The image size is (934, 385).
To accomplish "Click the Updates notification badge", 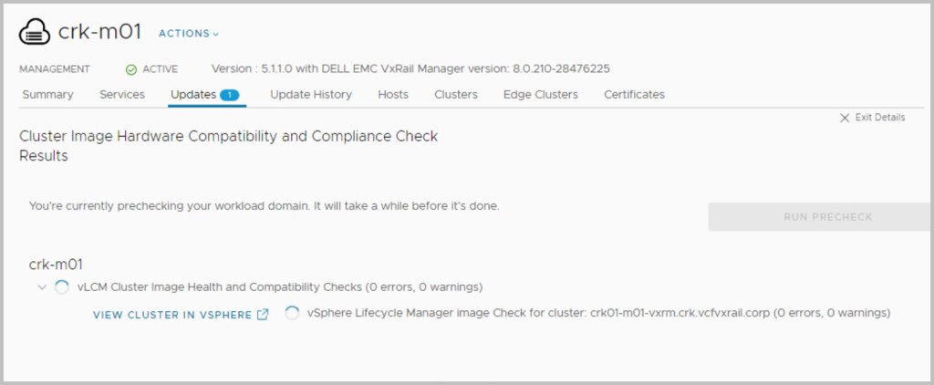I will (x=229, y=95).
